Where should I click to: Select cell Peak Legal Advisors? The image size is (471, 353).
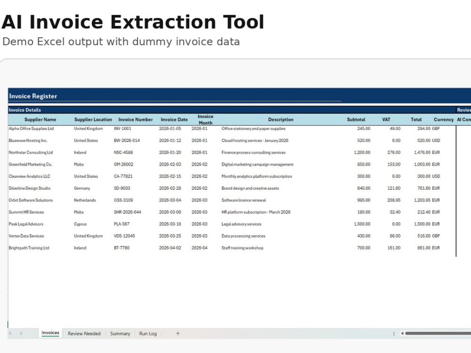pos(26,224)
